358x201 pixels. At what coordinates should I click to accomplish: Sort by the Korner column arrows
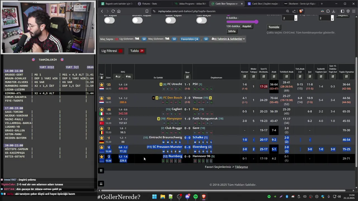click(x=245, y=76)
